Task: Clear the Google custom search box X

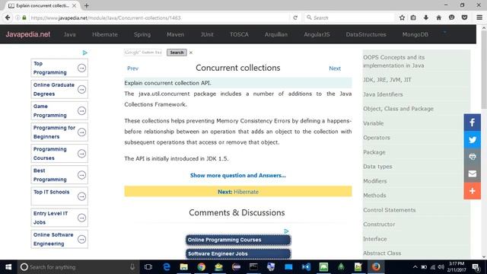Action: [x=191, y=53]
